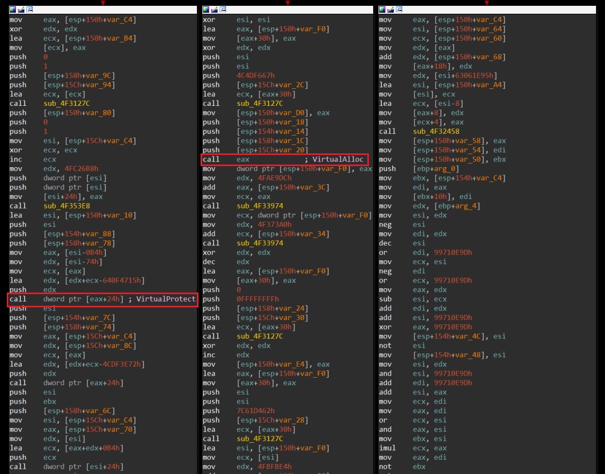Select line 'call sub_4F32458'
Image resolution: width=605 pixels, height=474 pixels.
click(419, 131)
